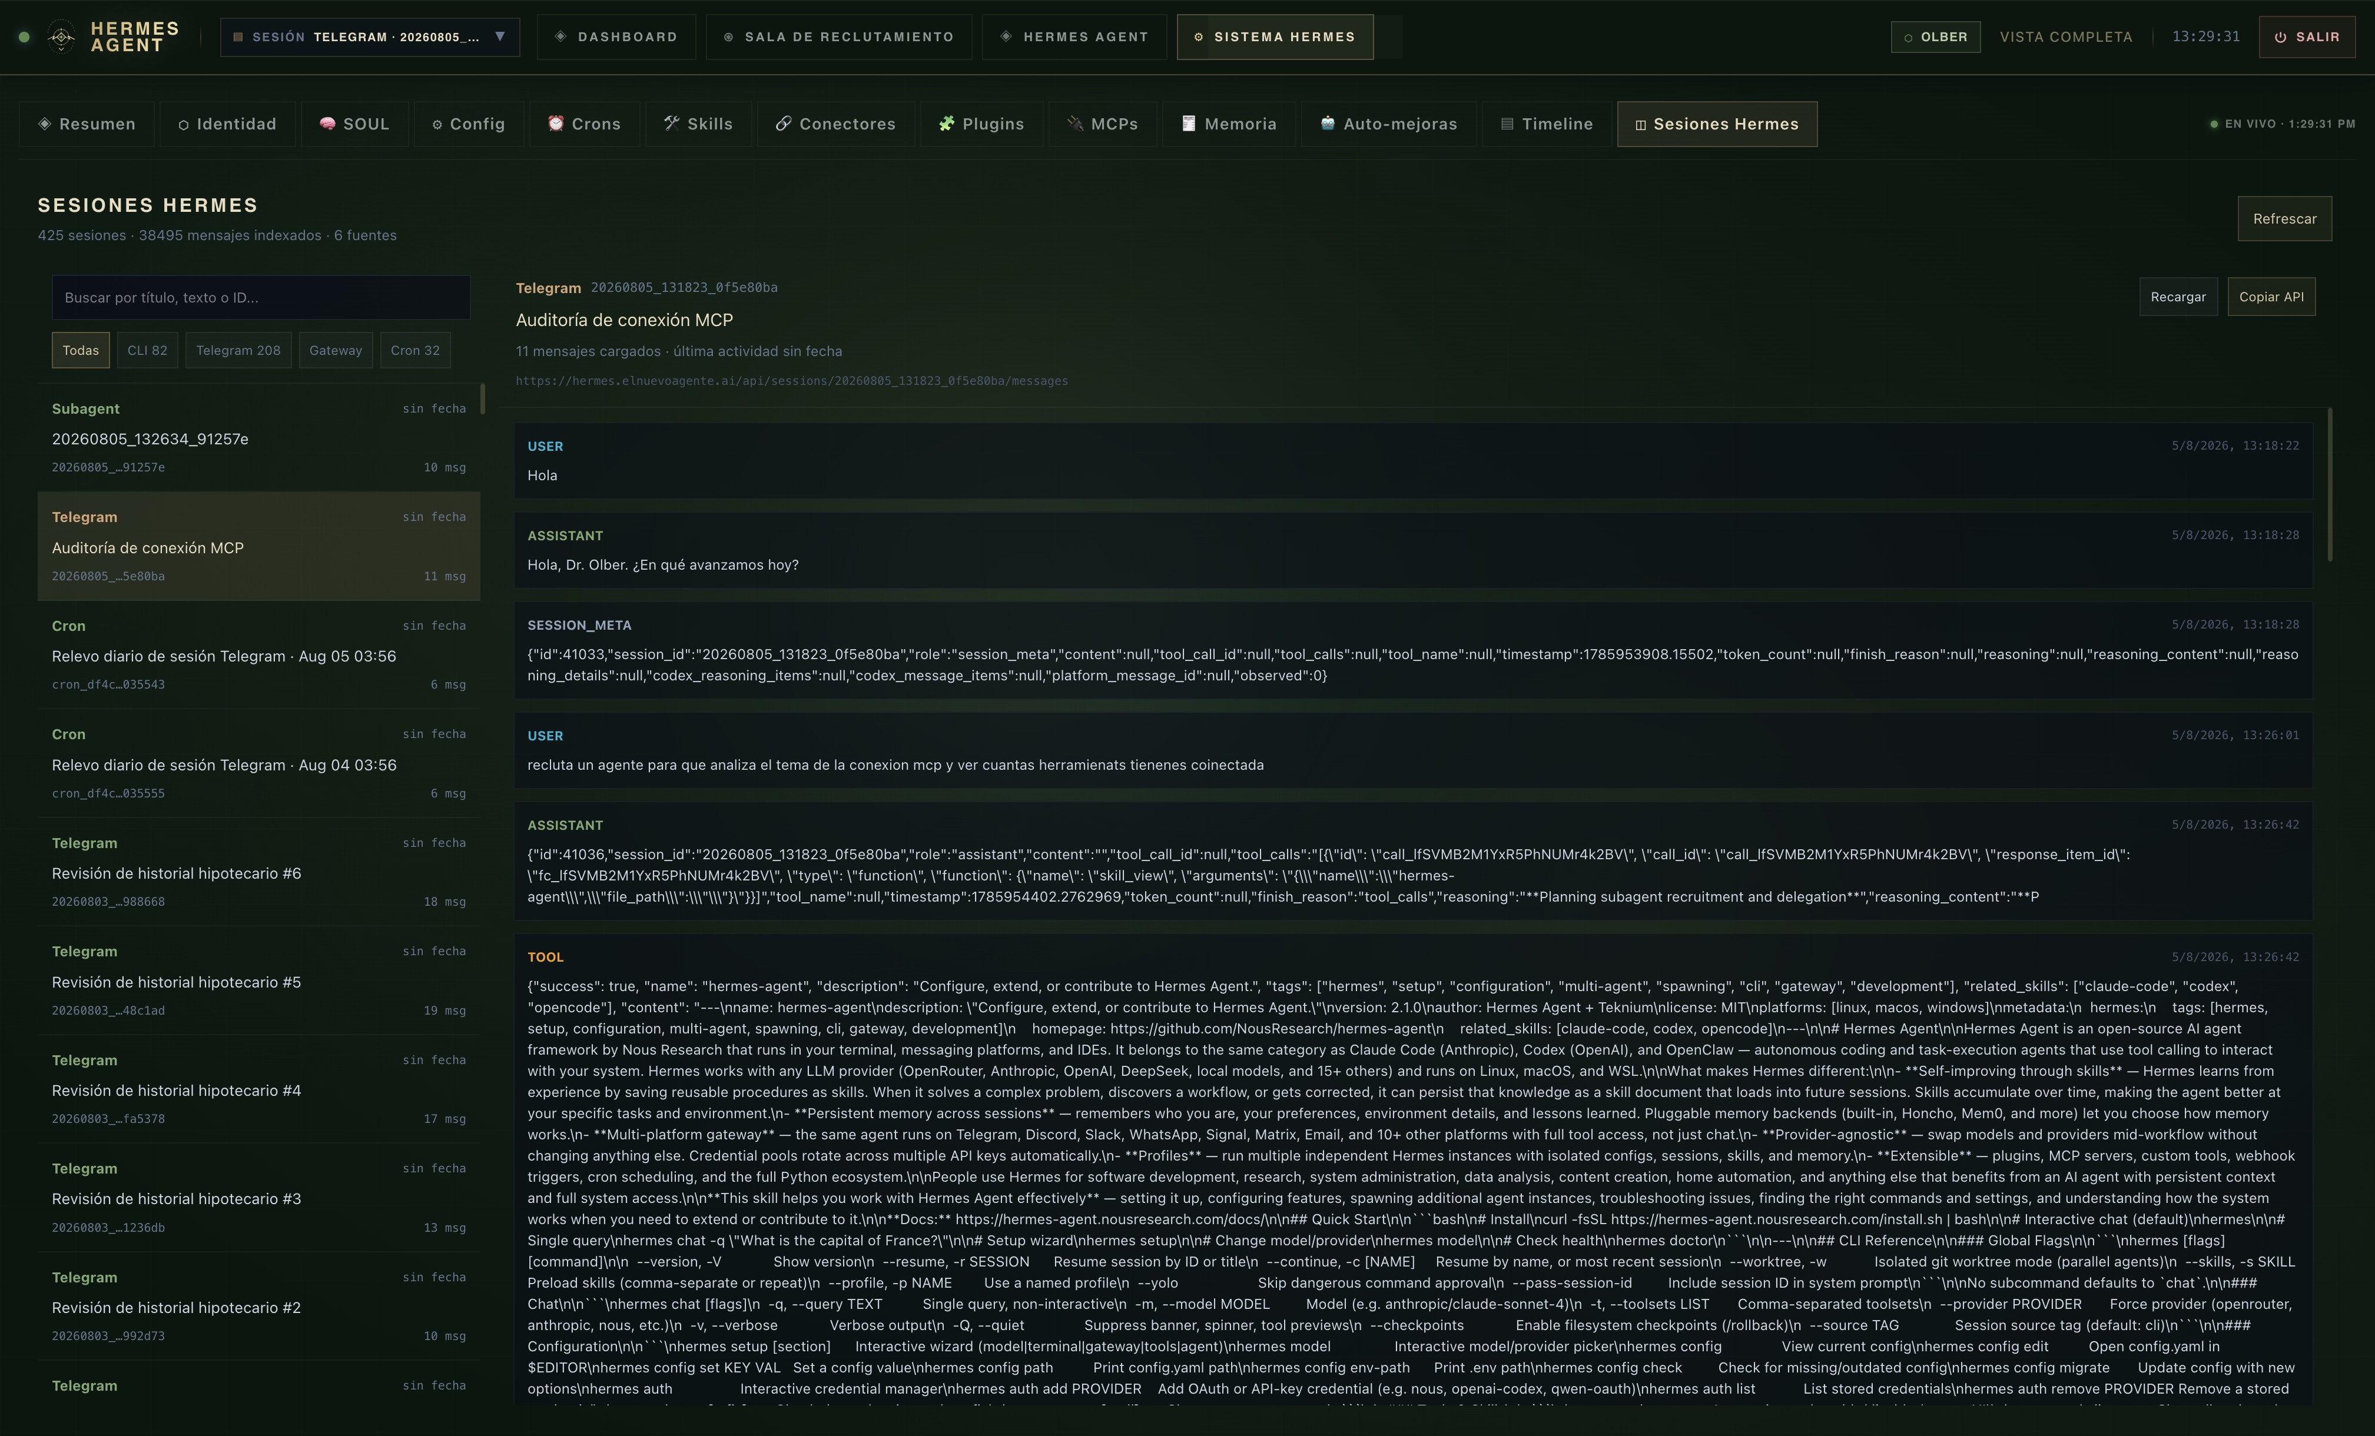The width and height of the screenshot is (2375, 1436).
Task: Click the SOUL brain icon
Action: [x=328, y=124]
